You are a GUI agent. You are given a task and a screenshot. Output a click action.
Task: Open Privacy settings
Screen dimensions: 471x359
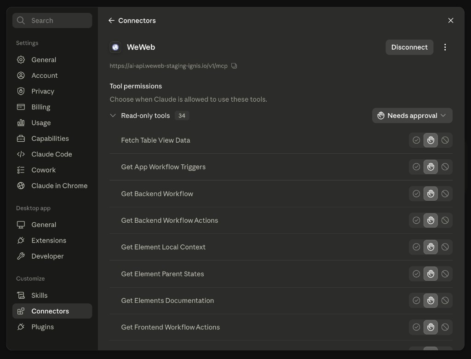coord(52,91)
